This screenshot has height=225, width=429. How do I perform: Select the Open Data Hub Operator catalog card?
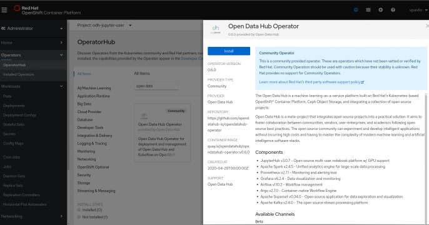(x=162, y=133)
